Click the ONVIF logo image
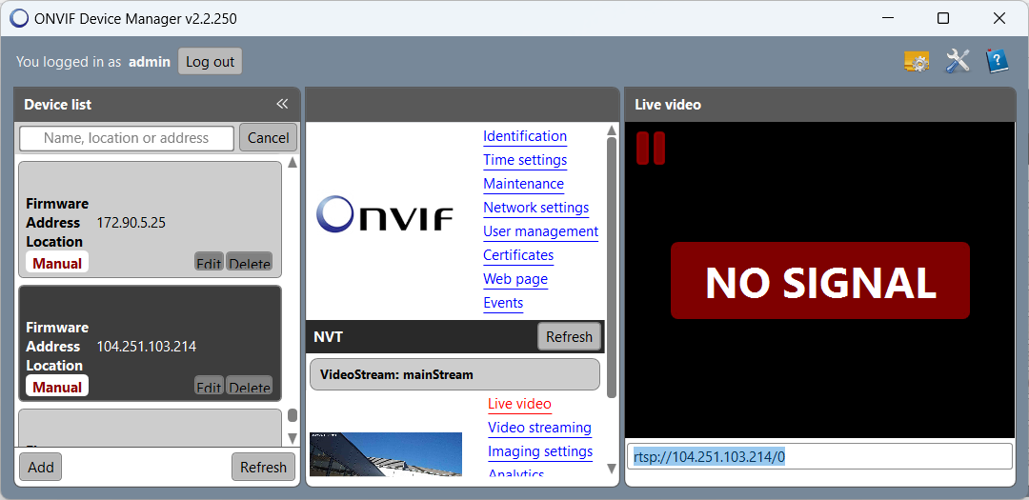1029x500 pixels. tap(385, 214)
